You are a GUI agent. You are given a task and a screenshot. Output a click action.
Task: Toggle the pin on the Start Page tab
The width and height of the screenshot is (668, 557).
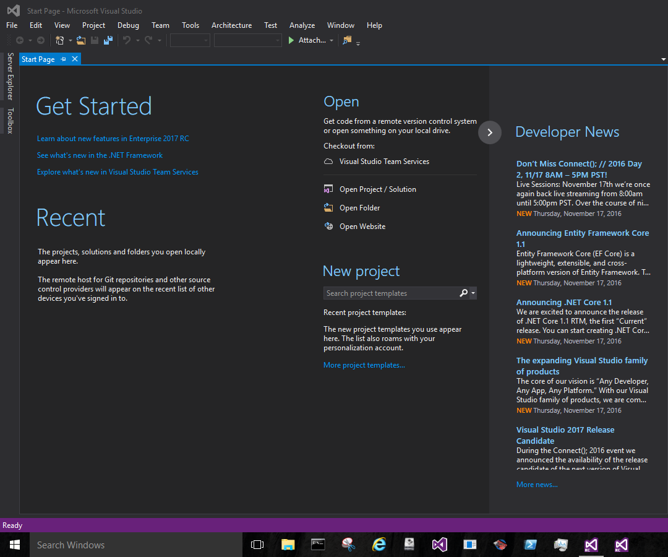[64, 59]
